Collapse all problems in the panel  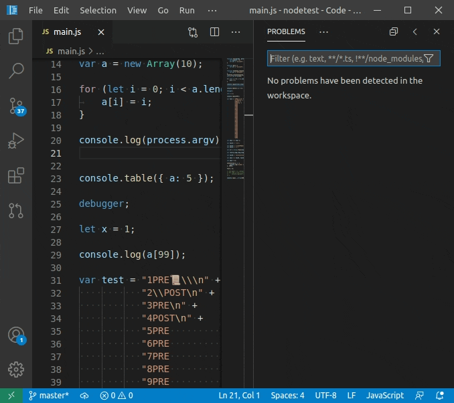[394, 31]
